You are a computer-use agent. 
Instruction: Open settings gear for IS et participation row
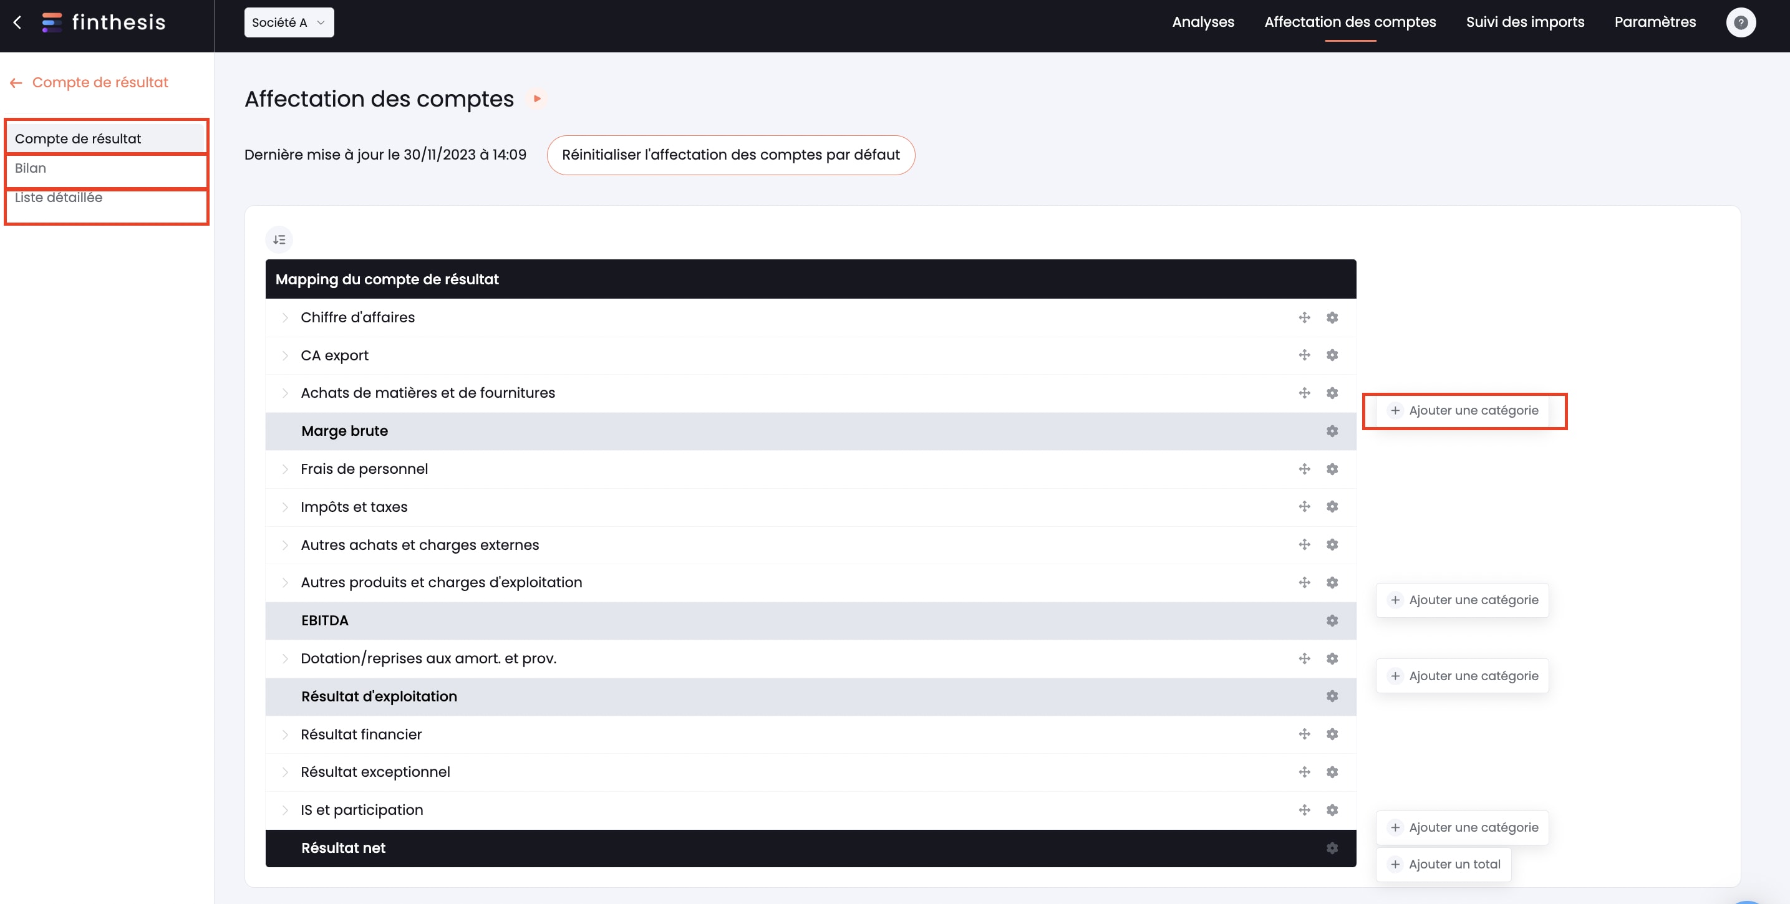(1332, 810)
